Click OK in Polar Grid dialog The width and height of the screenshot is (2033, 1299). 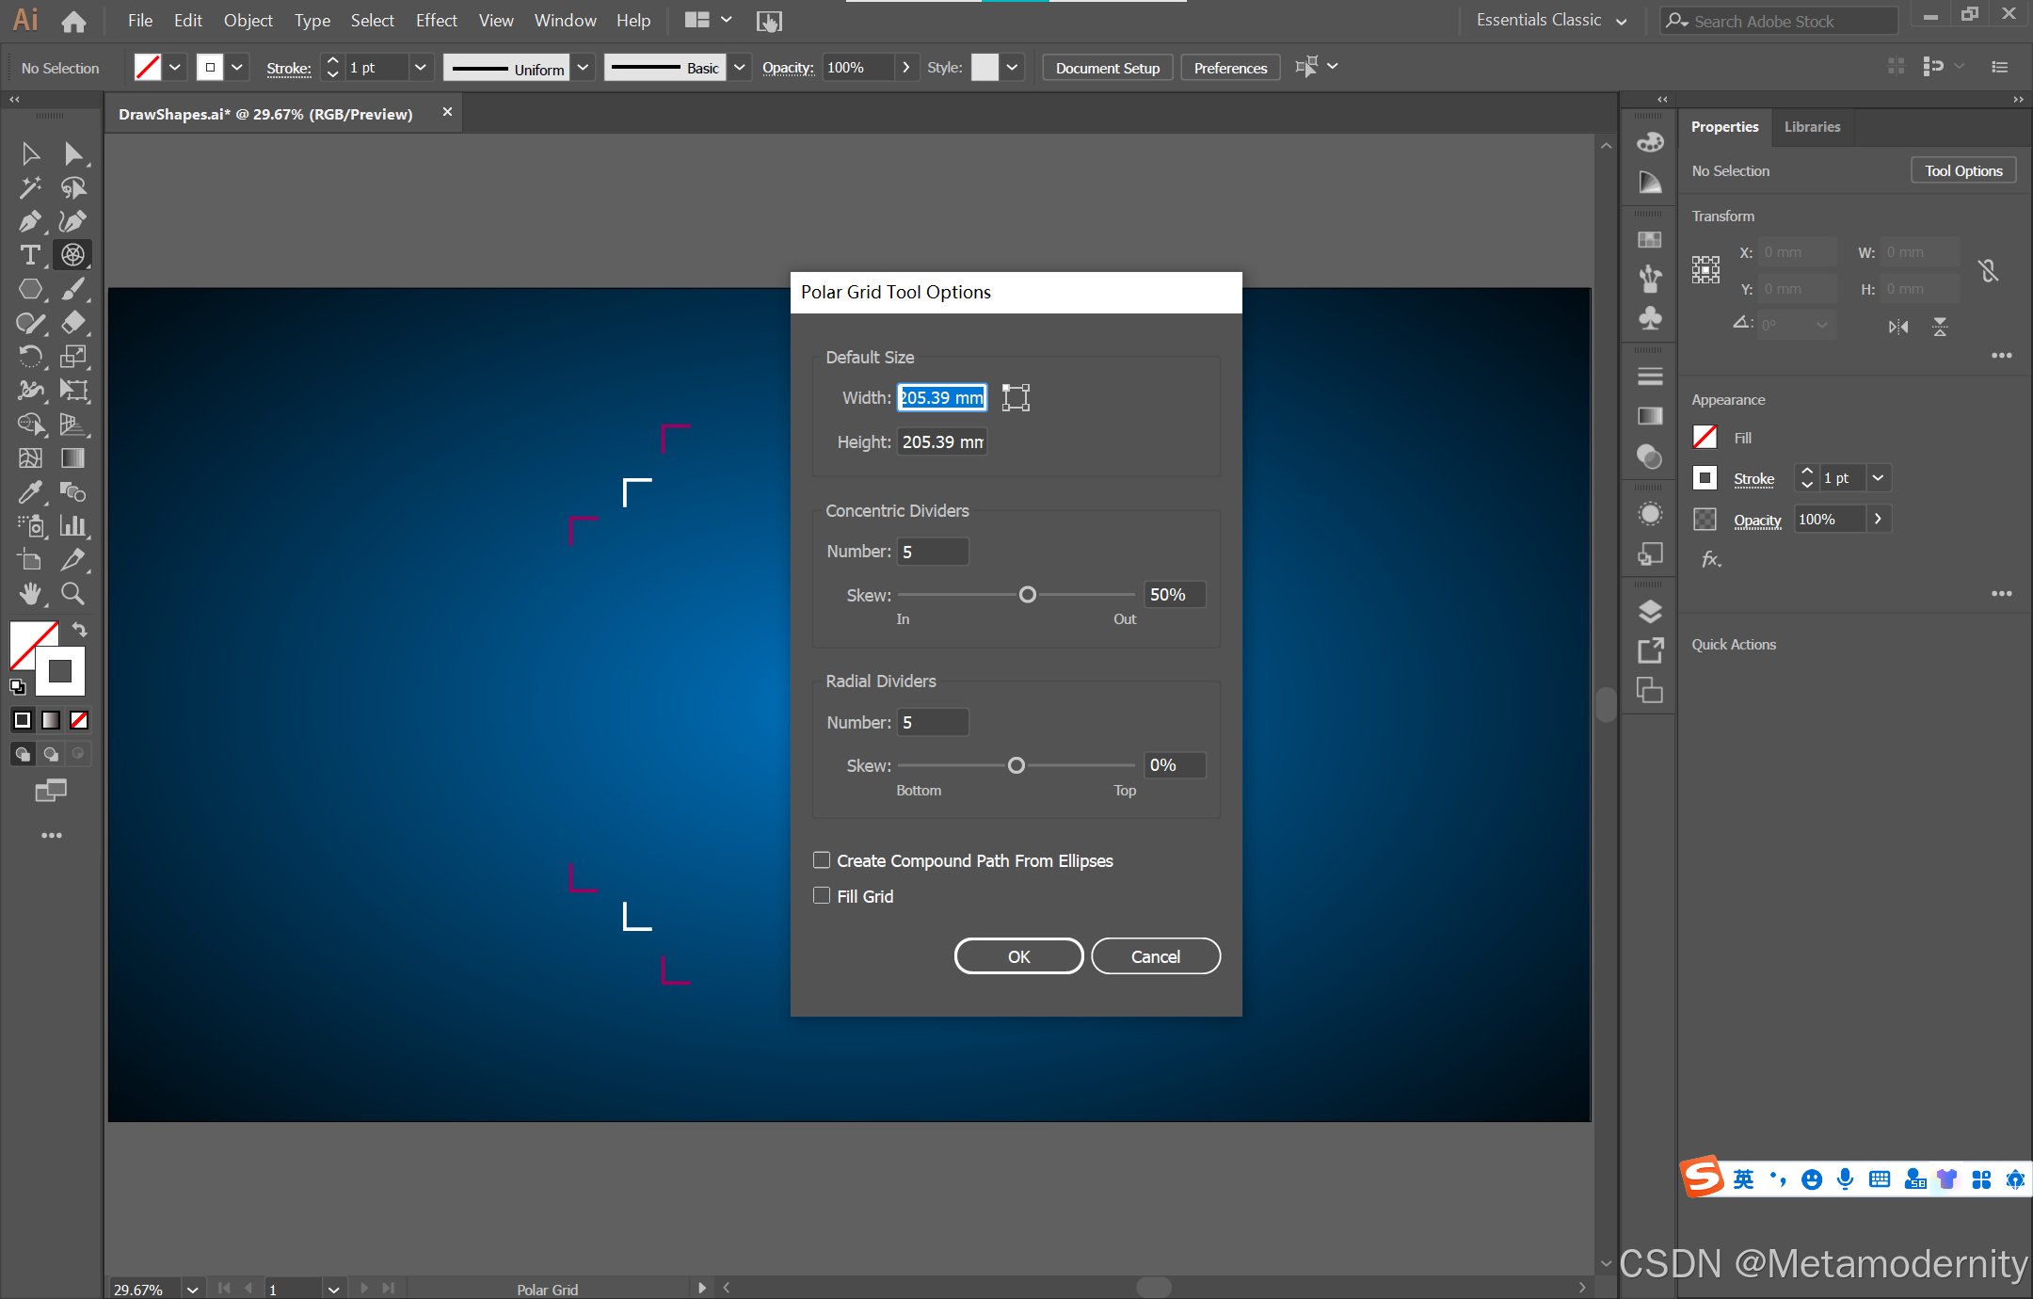[x=1018, y=956]
